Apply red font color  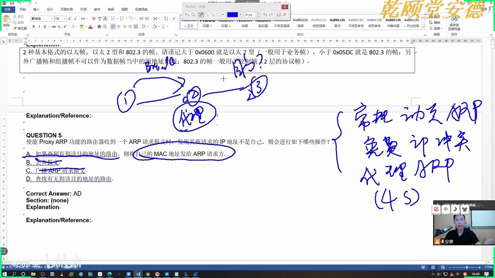[x=90, y=27]
